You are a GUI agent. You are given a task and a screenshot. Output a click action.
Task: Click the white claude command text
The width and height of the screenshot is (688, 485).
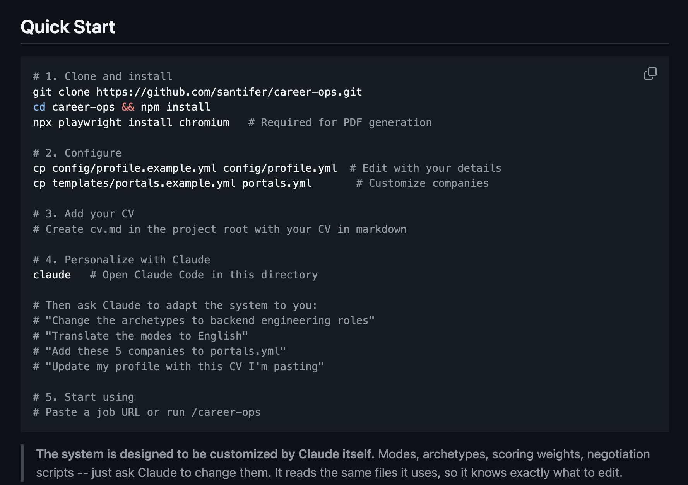pyautogui.click(x=52, y=275)
